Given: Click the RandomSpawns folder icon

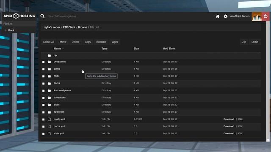Looking at the screenshot, I should point(49,90).
